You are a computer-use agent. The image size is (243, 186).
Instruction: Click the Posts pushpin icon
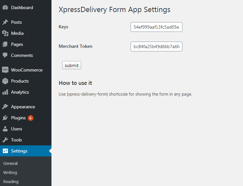point(5,22)
